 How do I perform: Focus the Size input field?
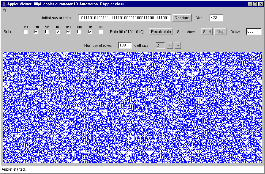click(x=216, y=18)
